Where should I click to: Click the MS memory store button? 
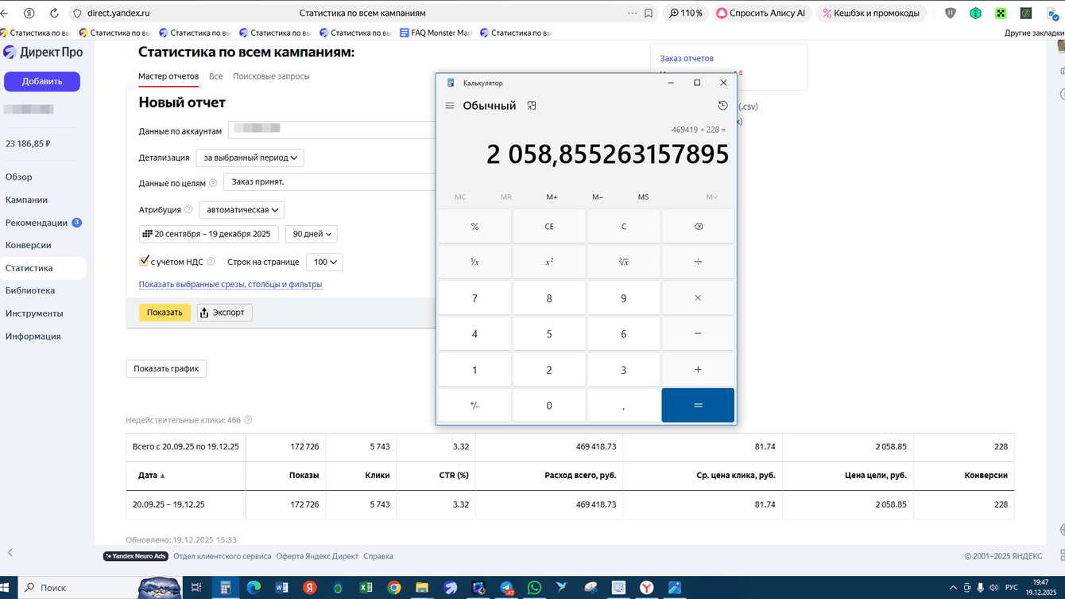pyautogui.click(x=643, y=197)
